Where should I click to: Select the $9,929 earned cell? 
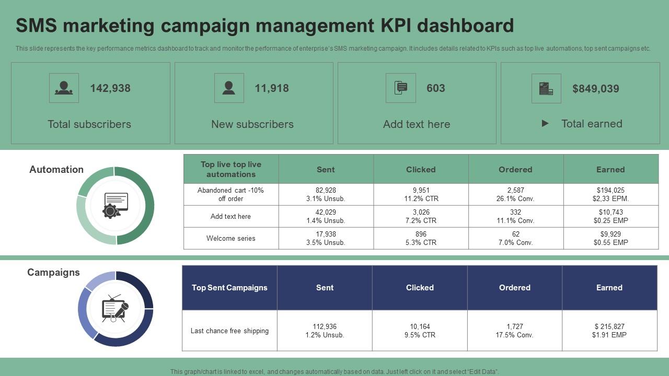(x=610, y=238)
